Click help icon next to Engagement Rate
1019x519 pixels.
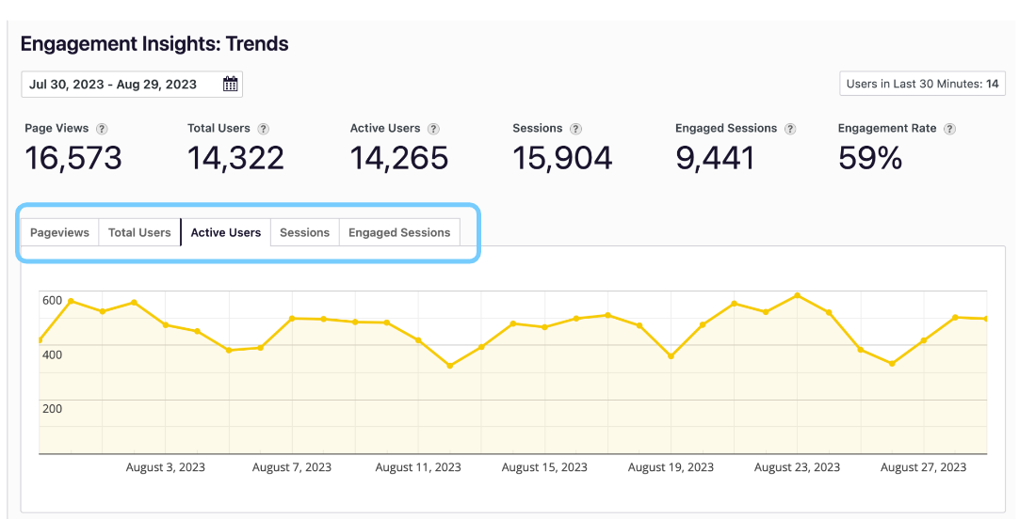pos(950,129)
